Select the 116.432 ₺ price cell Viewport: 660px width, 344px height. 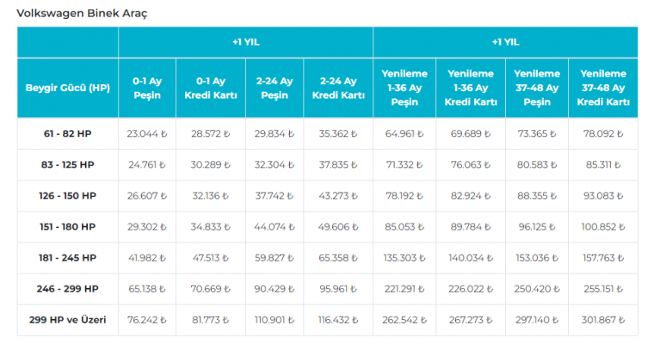coord(338,320)
